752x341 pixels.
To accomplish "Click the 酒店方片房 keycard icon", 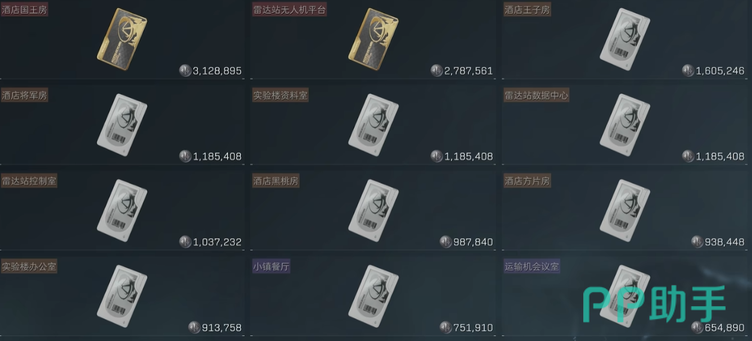I will click(625, 210).
